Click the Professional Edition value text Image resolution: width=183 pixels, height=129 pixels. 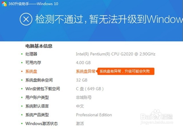[x=94, y=115]
